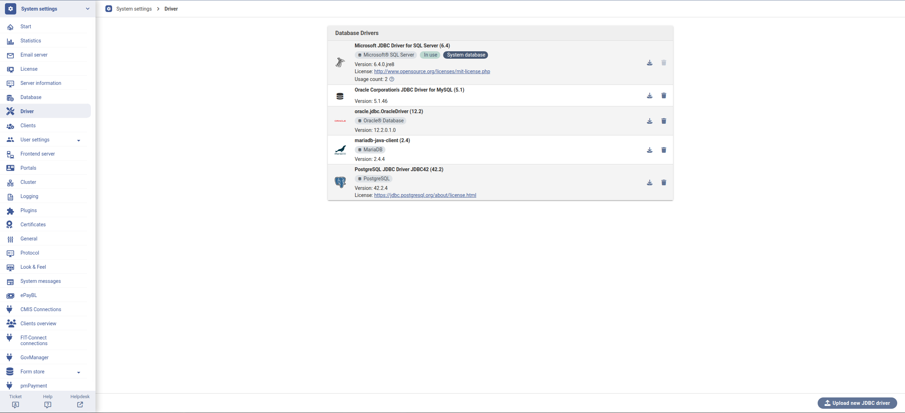
Task: Click System settings breadcrumb
Action: tap(134, 9)
